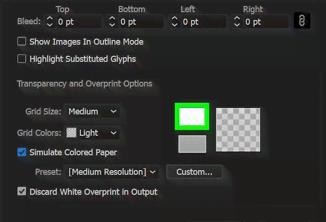Click the small Grid Colors checker icon
Screen dimensions: 326x222
tap(71, 132)
